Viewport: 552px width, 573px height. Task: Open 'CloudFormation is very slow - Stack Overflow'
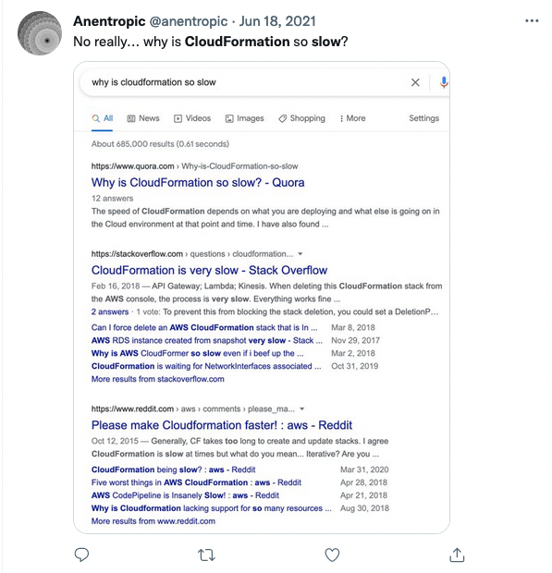tap(209, 270)
